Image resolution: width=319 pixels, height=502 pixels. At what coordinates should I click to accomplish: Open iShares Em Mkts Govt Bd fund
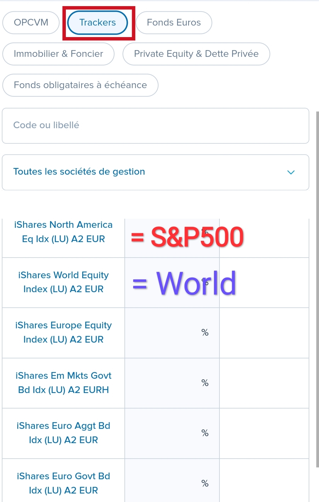click(x=63, y=383)
